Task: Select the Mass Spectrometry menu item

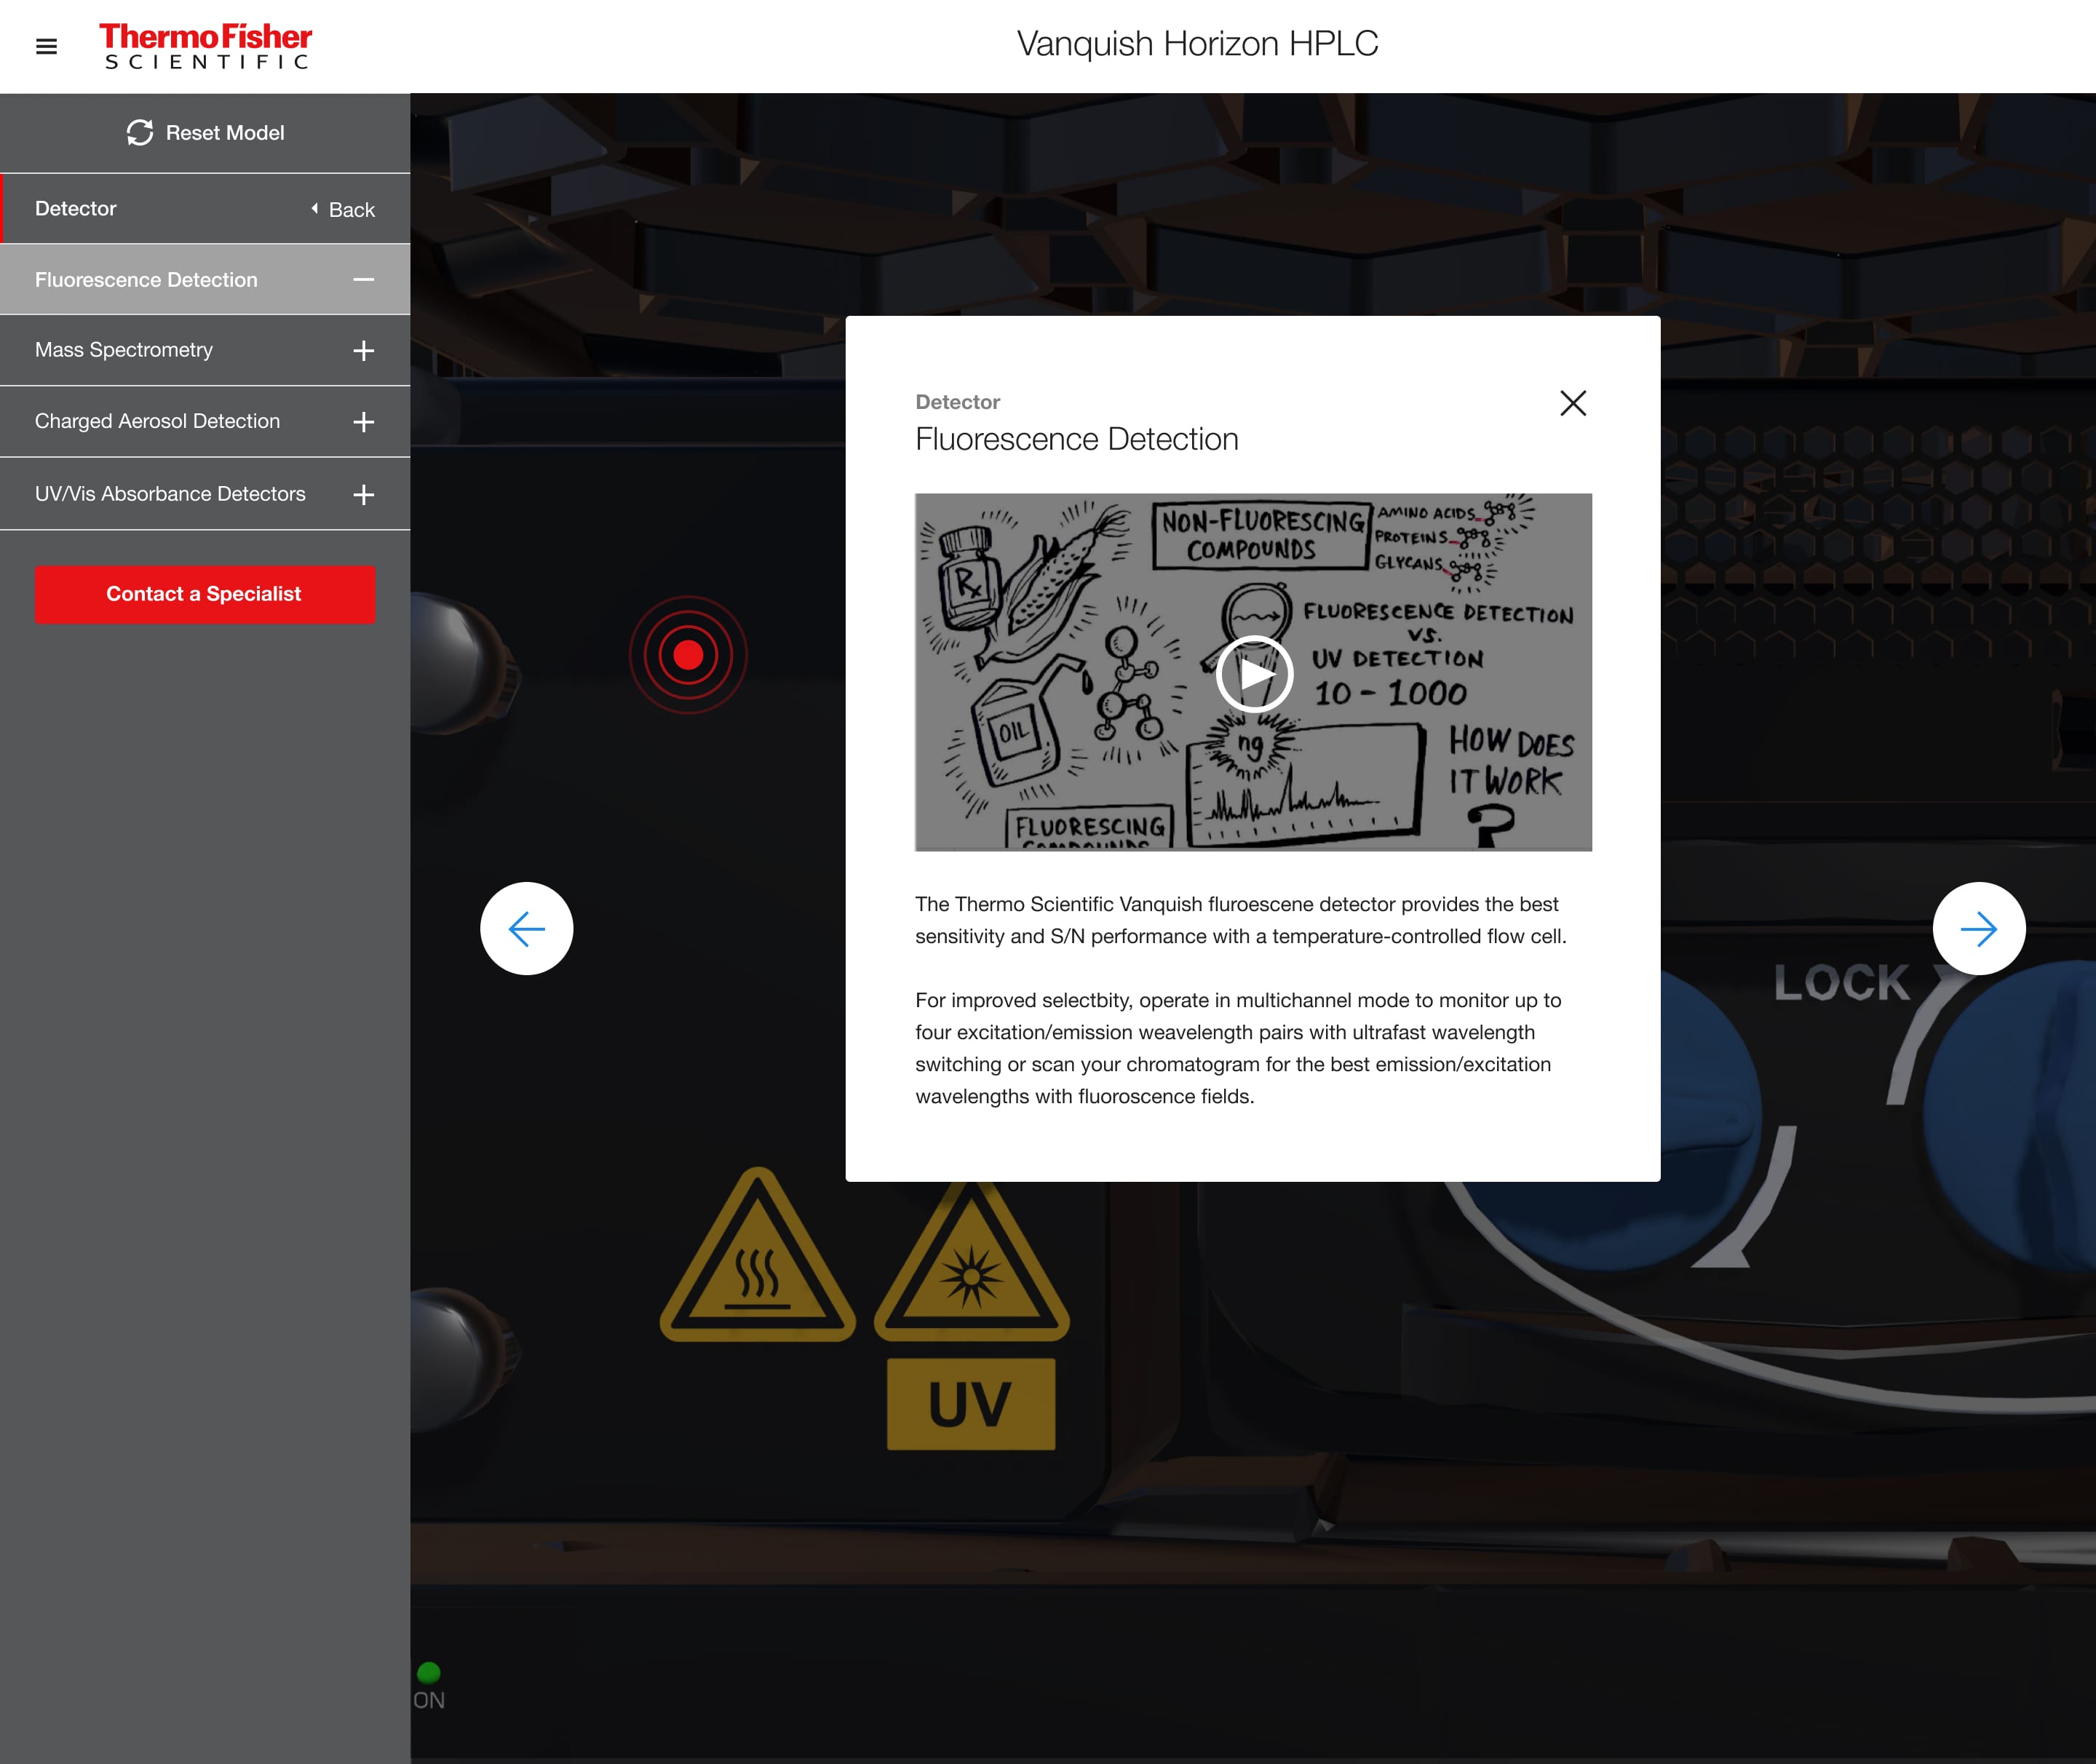Action: (x=205, y=351)
